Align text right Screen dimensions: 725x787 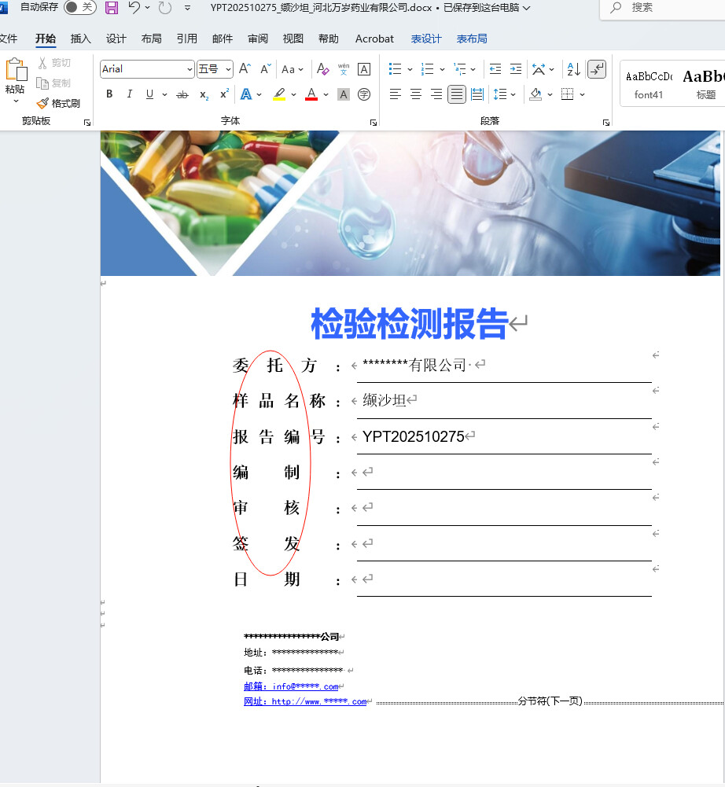436,94
